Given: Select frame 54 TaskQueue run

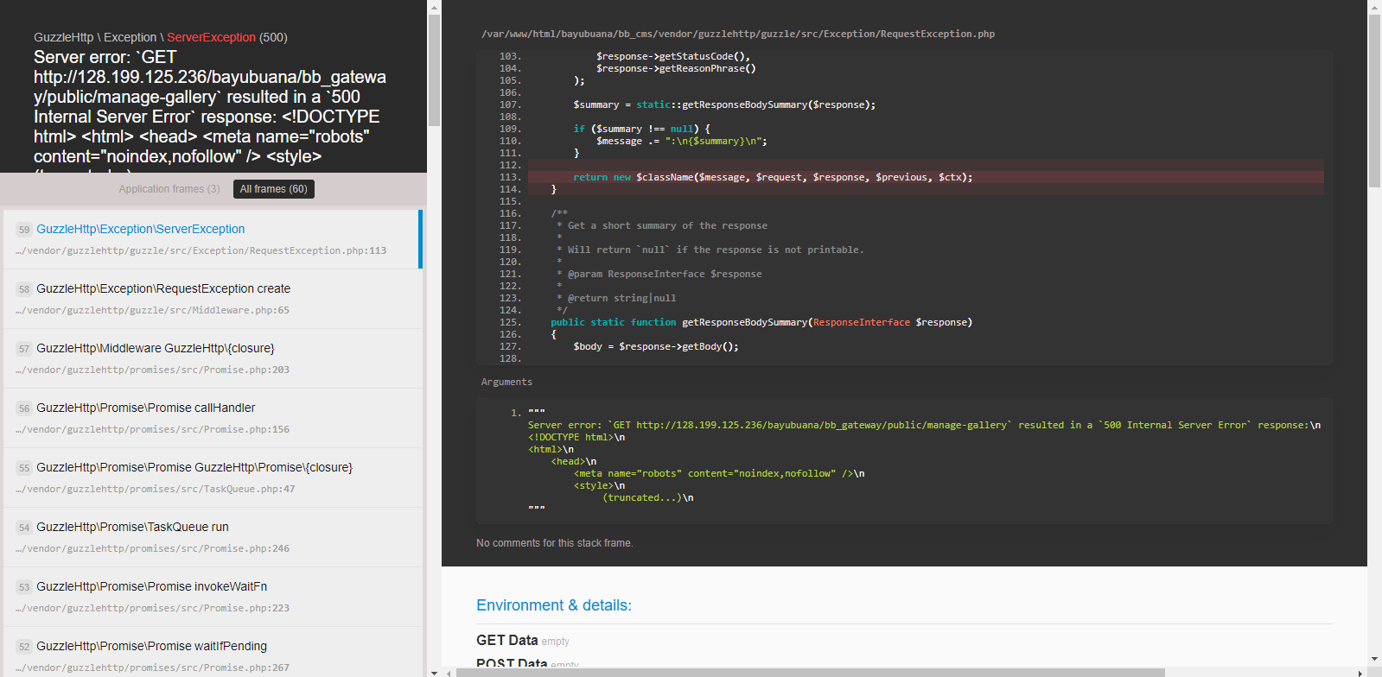Looking at the screenshot, I should pos(132,527).
